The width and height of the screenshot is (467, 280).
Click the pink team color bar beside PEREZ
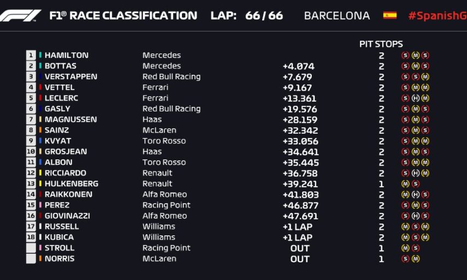click(40, 205)
